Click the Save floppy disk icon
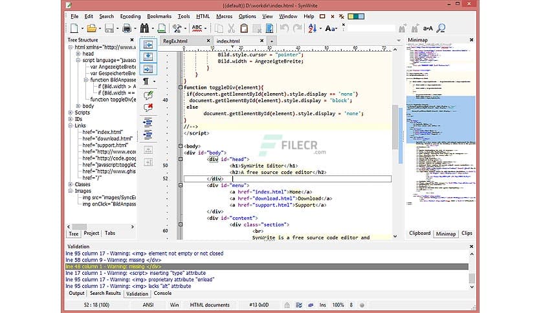This screenshot has width=541, height=313. (x=109, y=28)
